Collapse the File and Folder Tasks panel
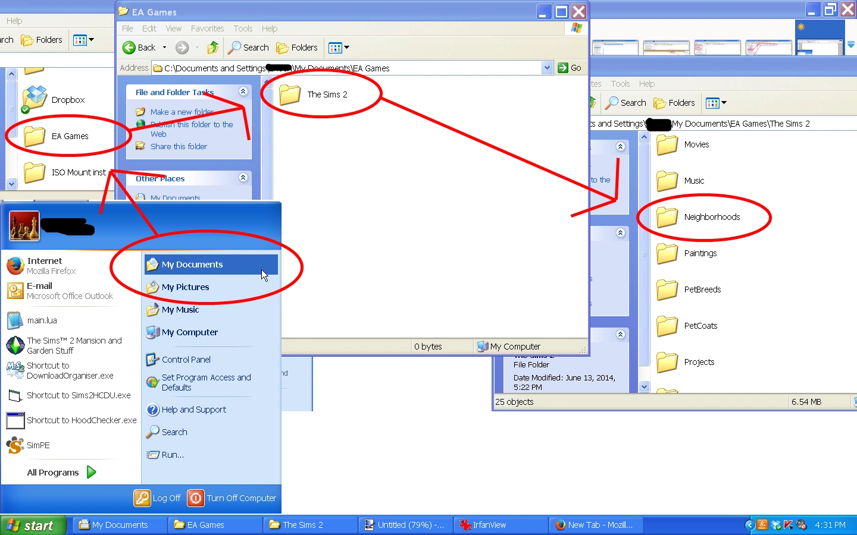 coord(243,92)
